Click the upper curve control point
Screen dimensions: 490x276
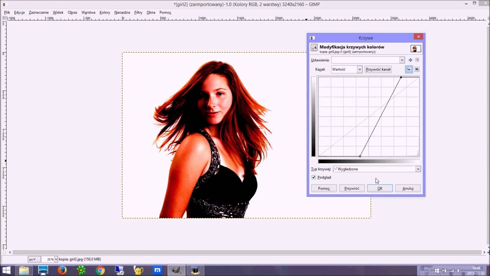(x=401, y=77)
